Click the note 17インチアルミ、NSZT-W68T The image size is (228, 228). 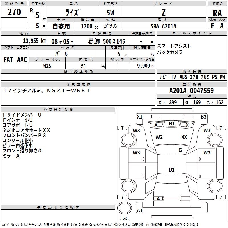(46, 91)
